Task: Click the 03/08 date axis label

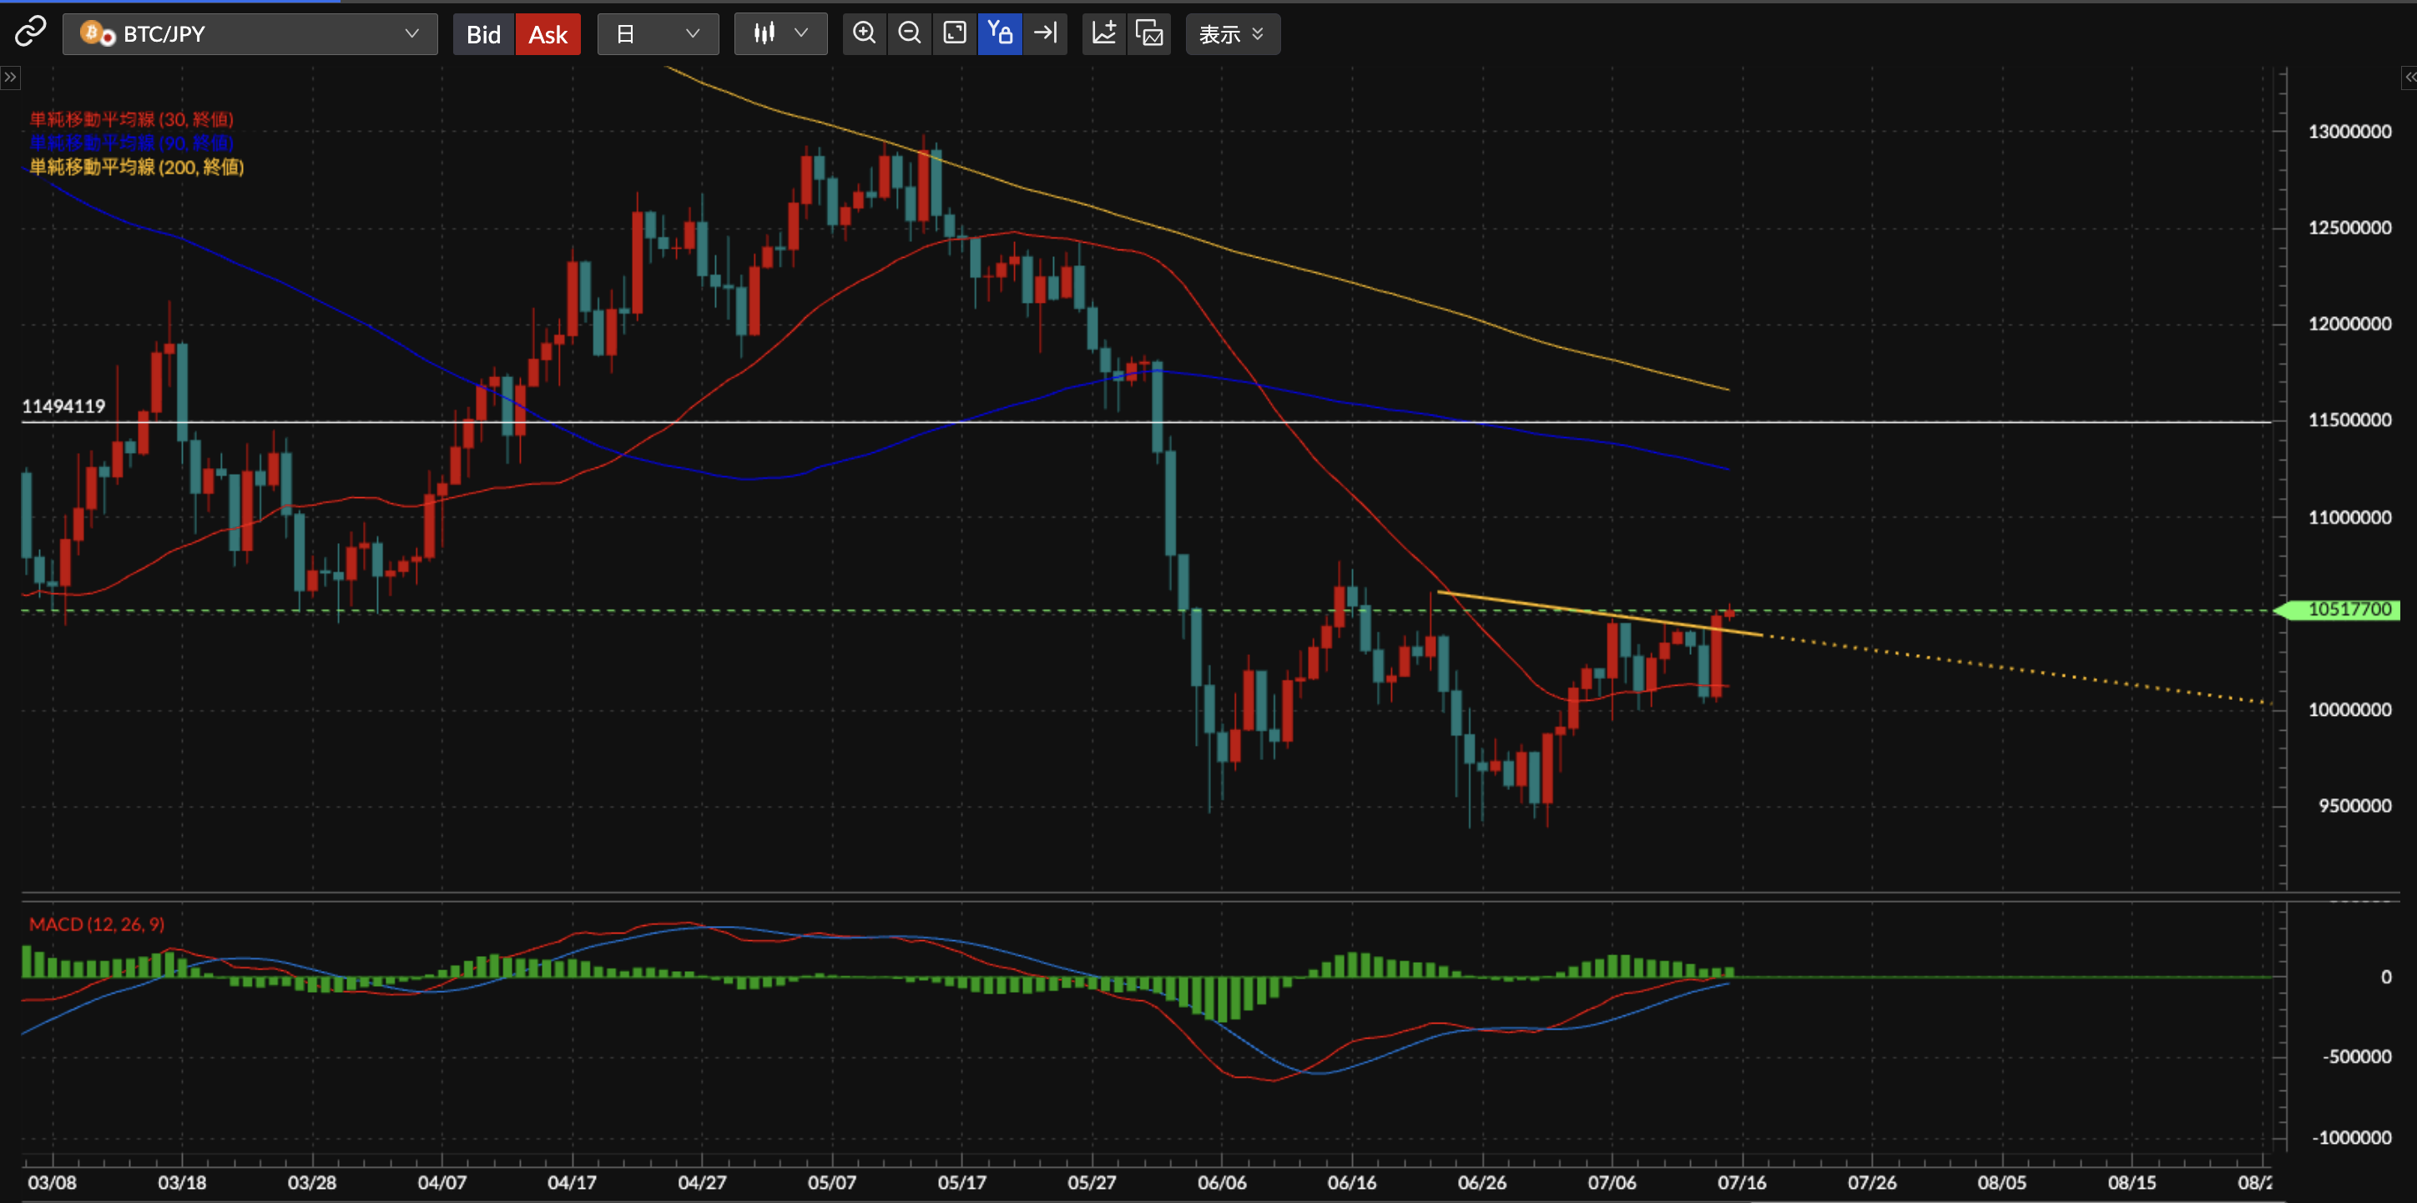Action: pos(52,1182)
